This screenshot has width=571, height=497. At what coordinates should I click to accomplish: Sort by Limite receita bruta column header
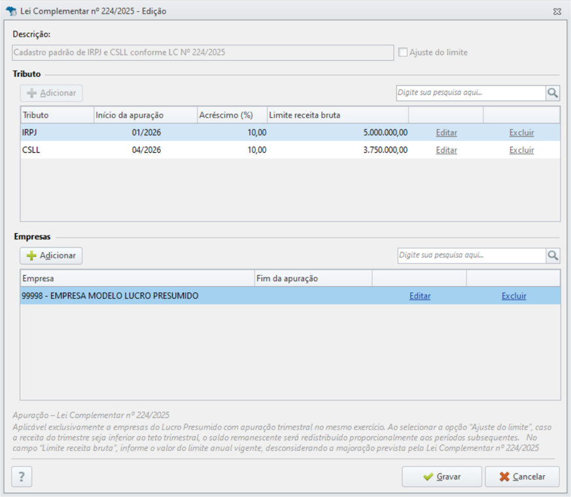(x=338, y=115)
